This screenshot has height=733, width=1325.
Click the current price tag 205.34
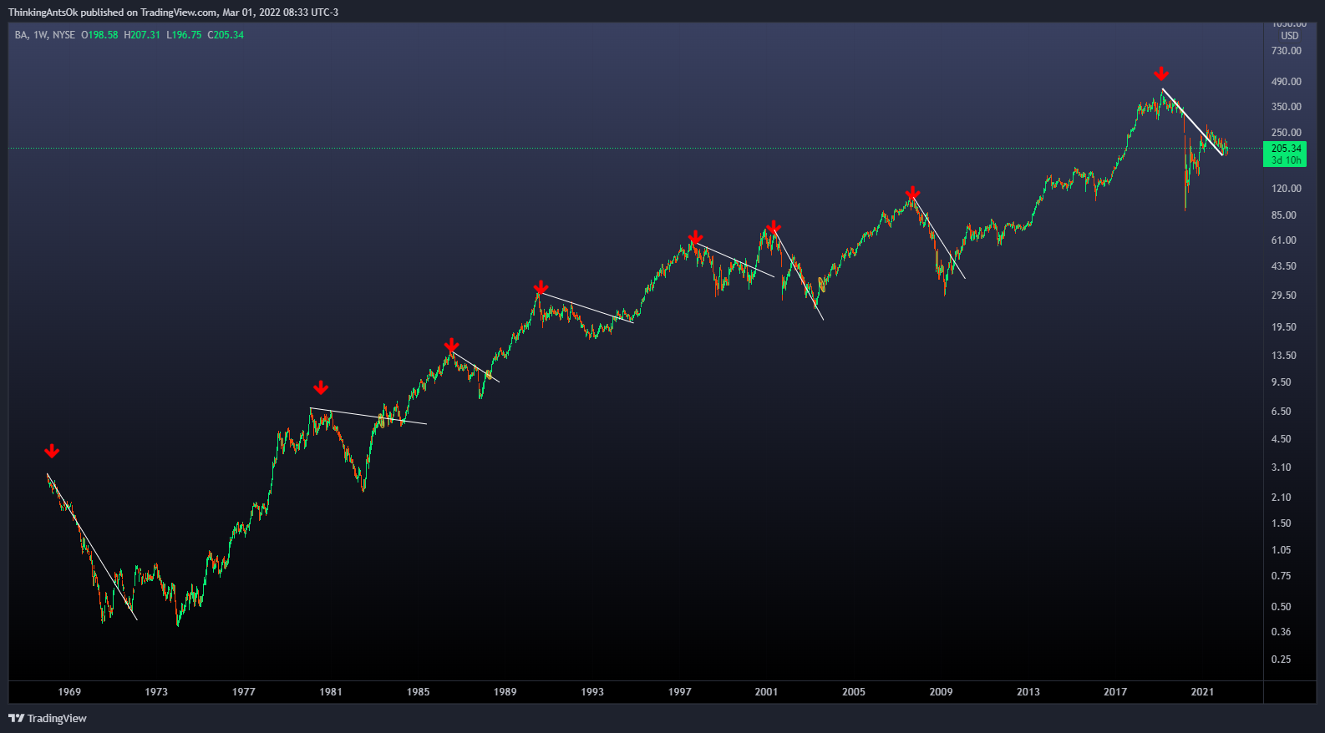click(1287, 149)
